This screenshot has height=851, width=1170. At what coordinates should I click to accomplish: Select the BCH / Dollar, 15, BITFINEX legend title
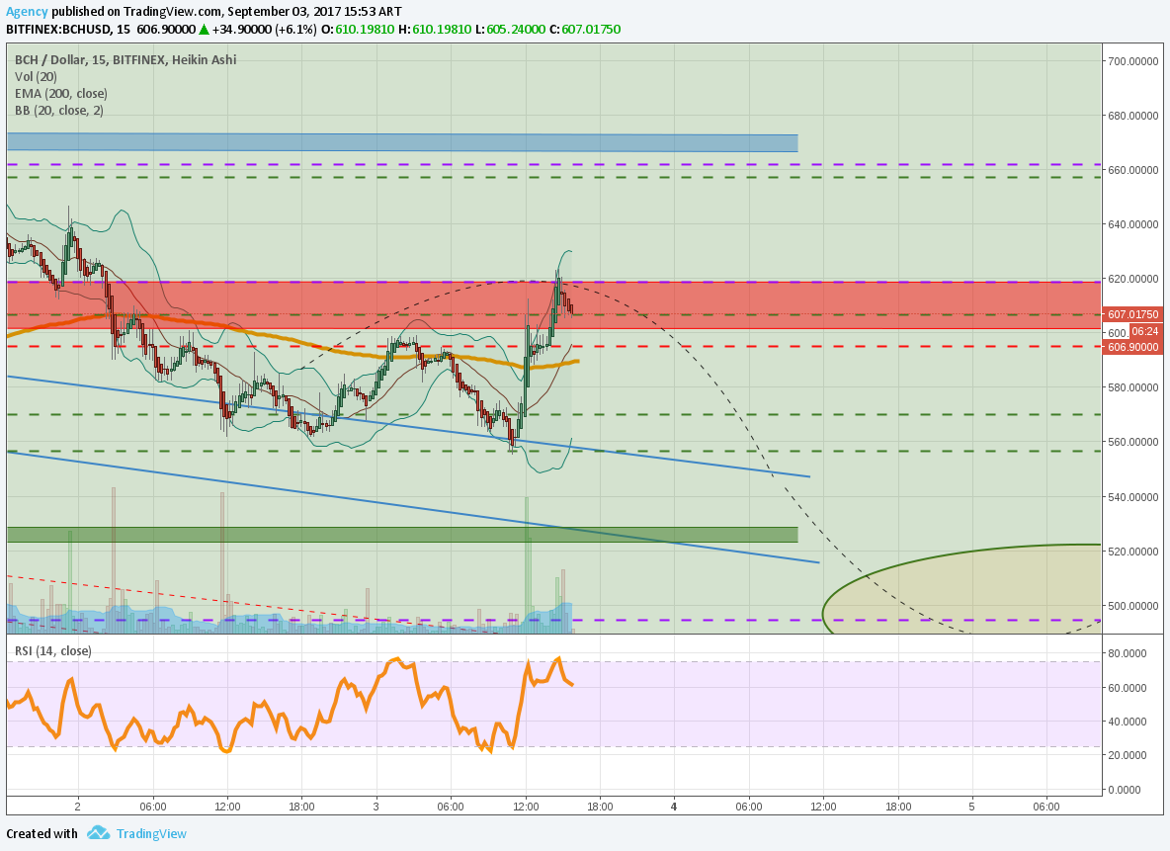point(125,59)
